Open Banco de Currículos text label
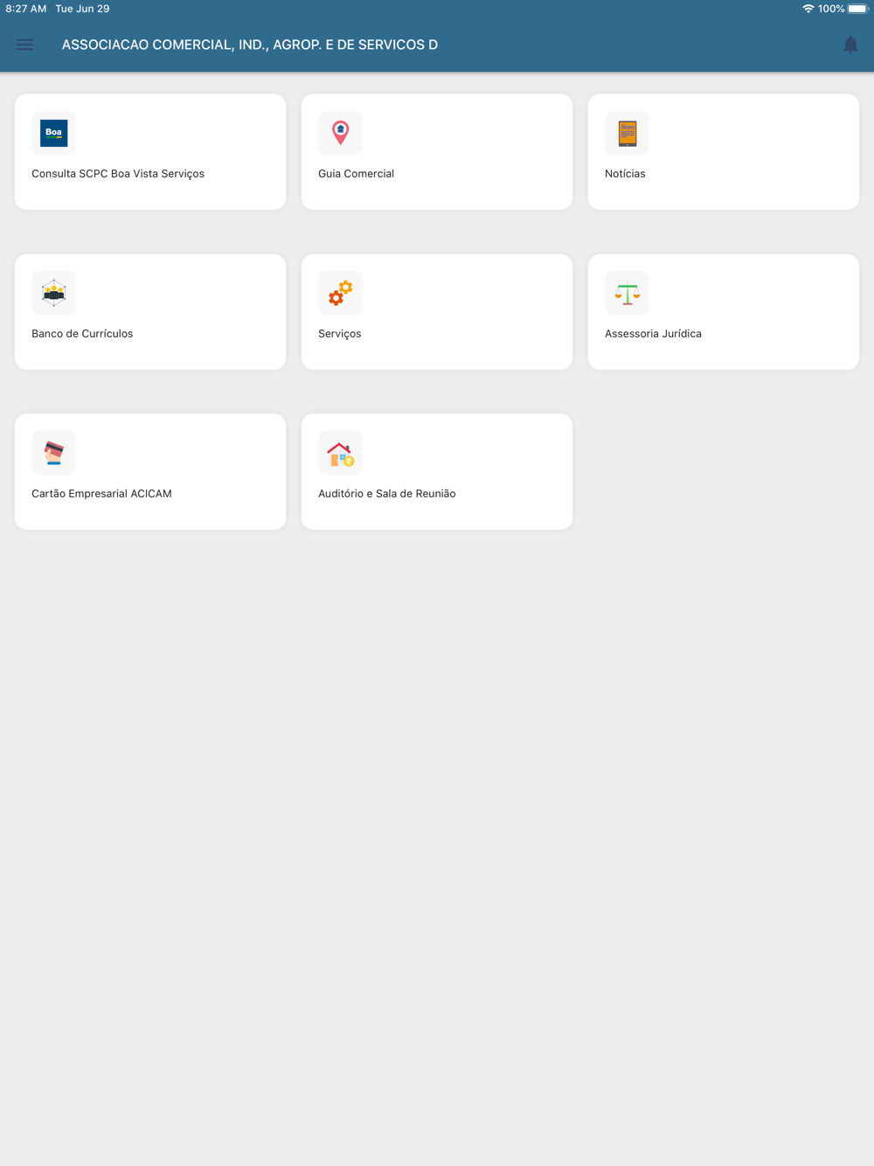This screenshot has width=874, height=1166. coord(82,334)
